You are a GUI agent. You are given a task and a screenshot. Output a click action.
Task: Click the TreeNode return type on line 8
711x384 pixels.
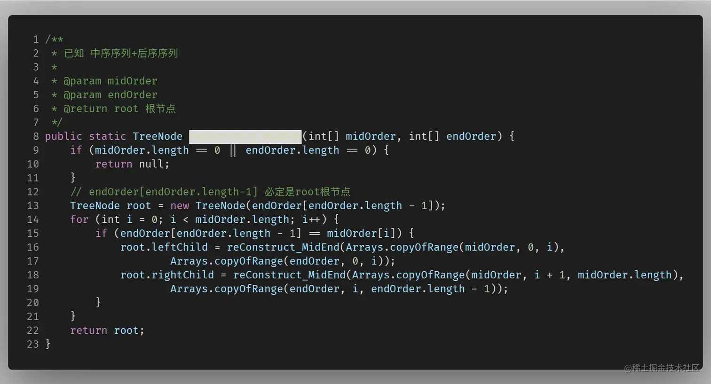[158, 136]
